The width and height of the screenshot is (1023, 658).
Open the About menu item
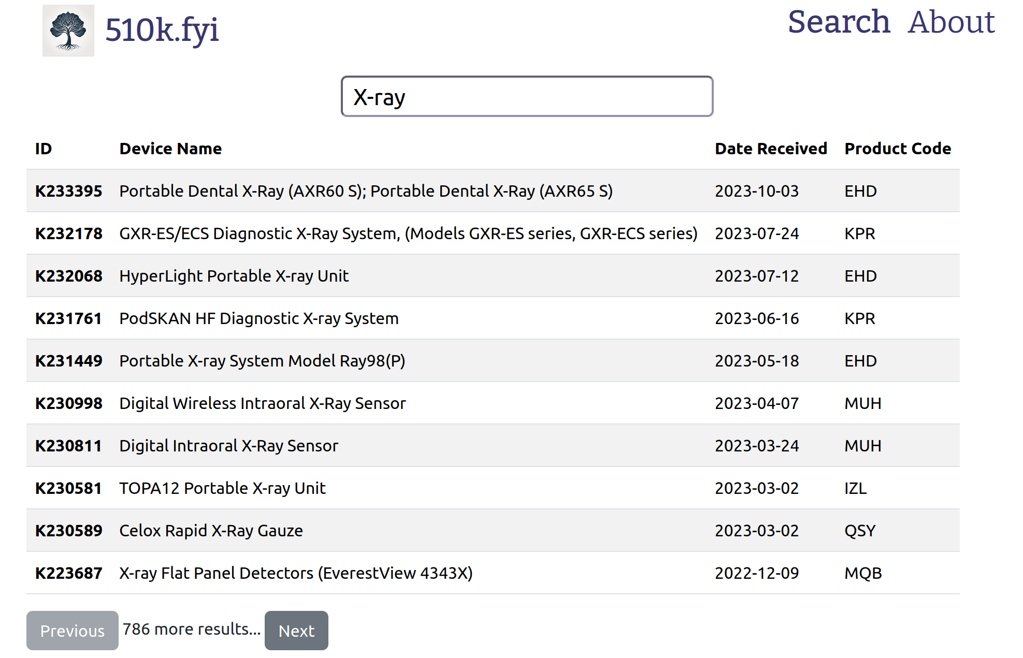pos(952,22)
